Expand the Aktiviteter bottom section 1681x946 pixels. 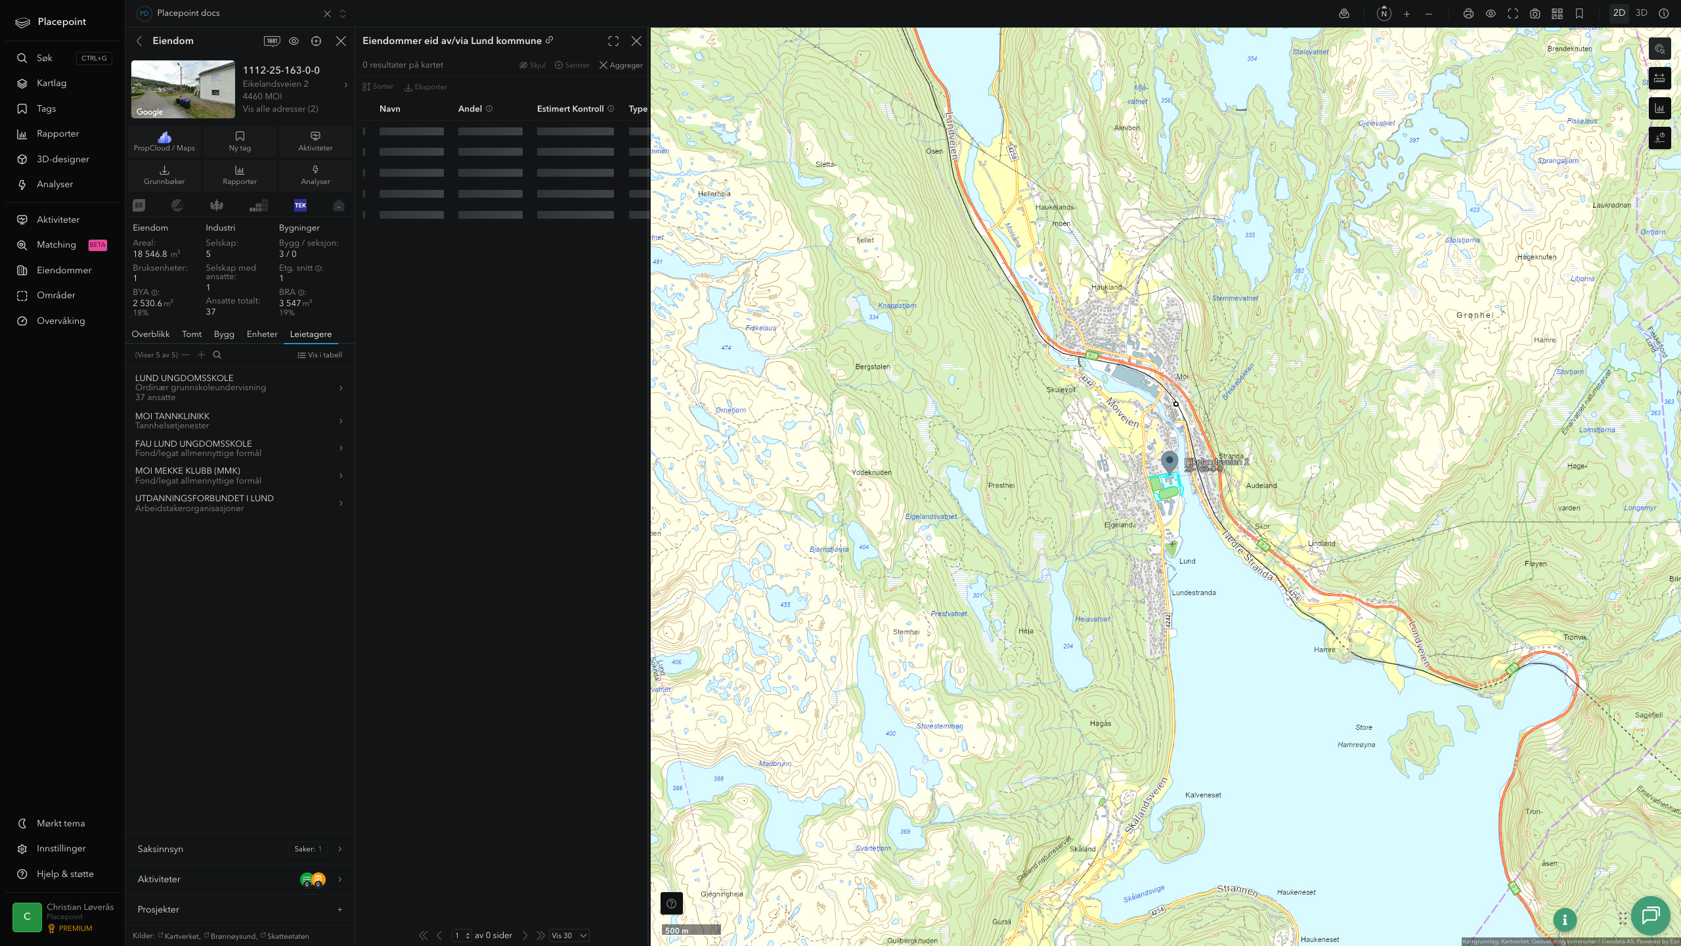point(240,879)
